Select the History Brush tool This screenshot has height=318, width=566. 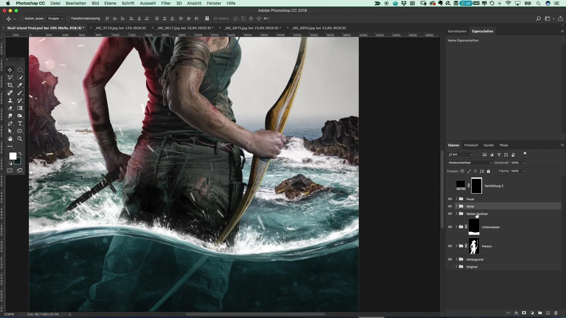[20, 100]
